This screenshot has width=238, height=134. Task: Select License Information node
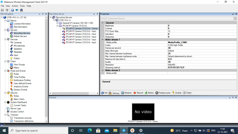click(22, 24)
